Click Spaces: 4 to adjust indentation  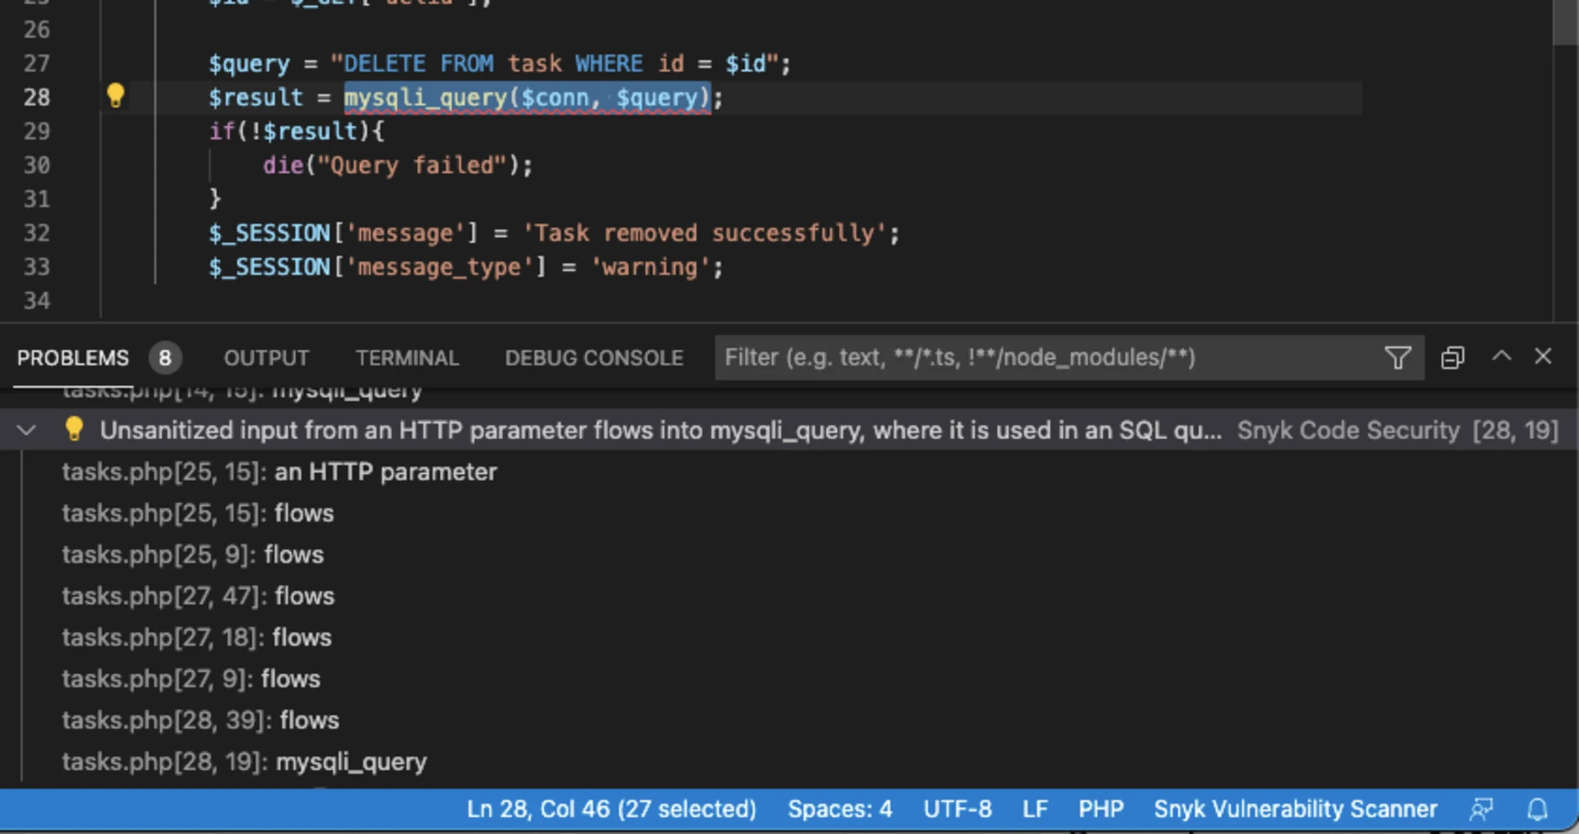tap(841, 809)
